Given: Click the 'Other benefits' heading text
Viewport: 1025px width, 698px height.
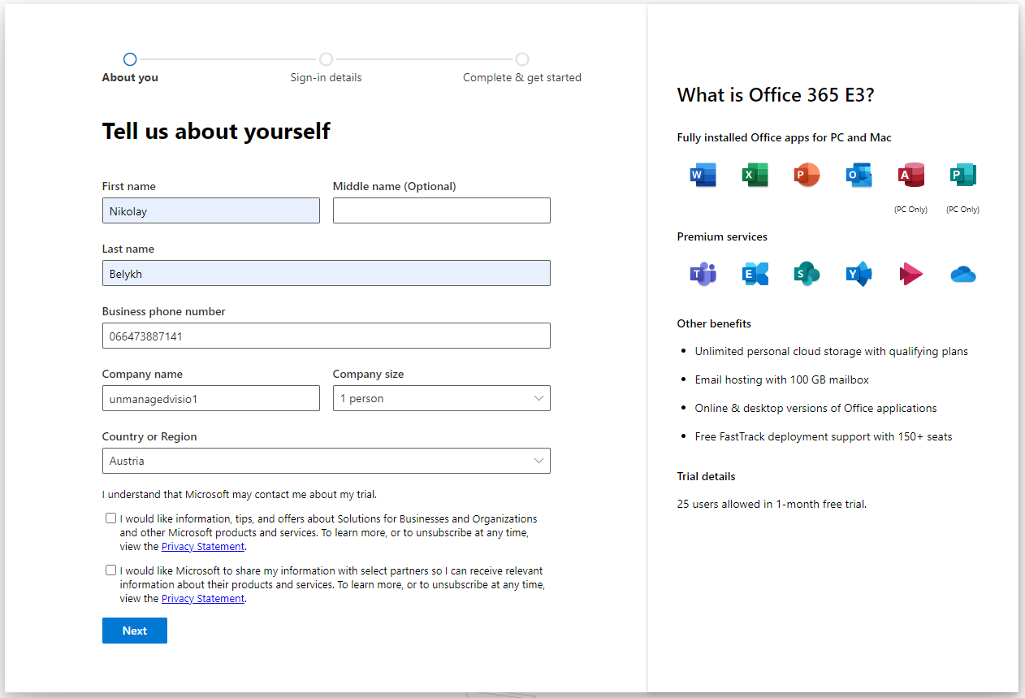Looking at the screenshot, I should coord(714,323).
